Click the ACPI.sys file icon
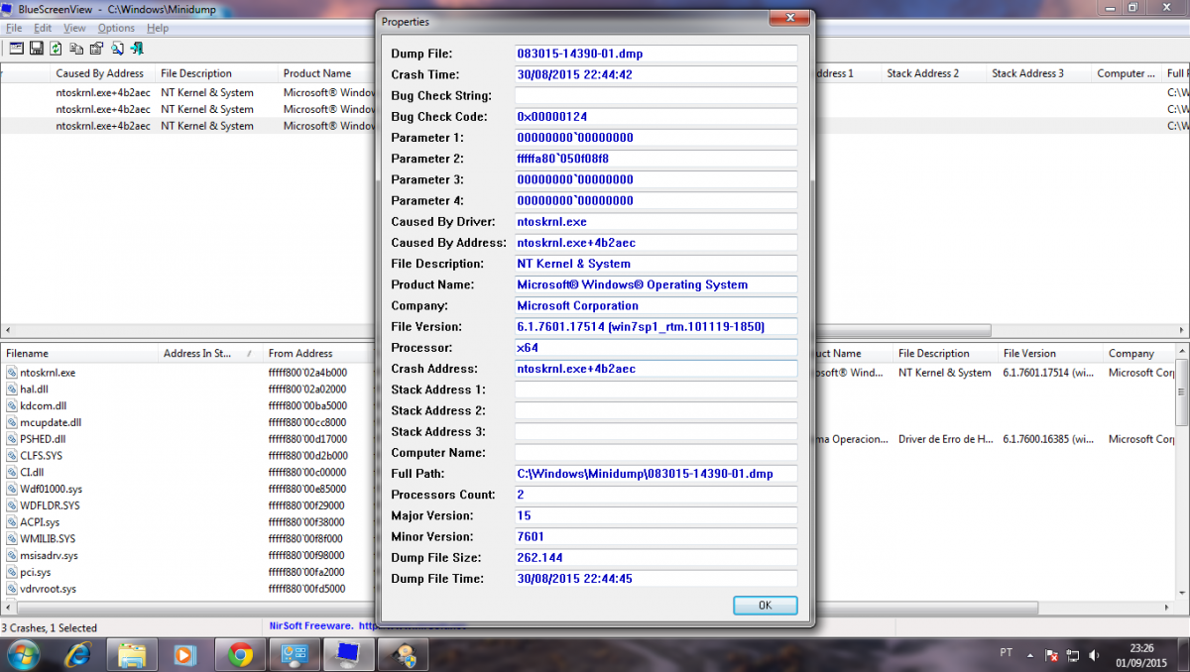This screenshot has height=672, width=1190. [12, 522]
